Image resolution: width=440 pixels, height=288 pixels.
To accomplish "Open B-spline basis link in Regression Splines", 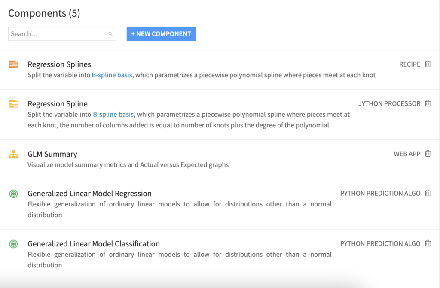I will point(112,75).
